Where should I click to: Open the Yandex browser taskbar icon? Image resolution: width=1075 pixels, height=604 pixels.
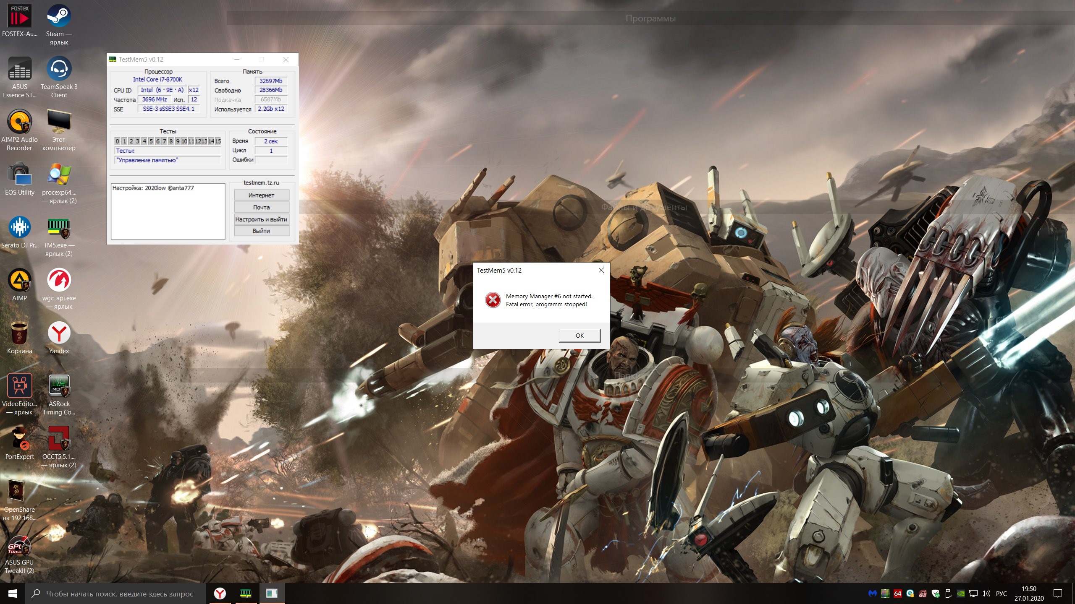pyautogui.click(x=220, y=594)
